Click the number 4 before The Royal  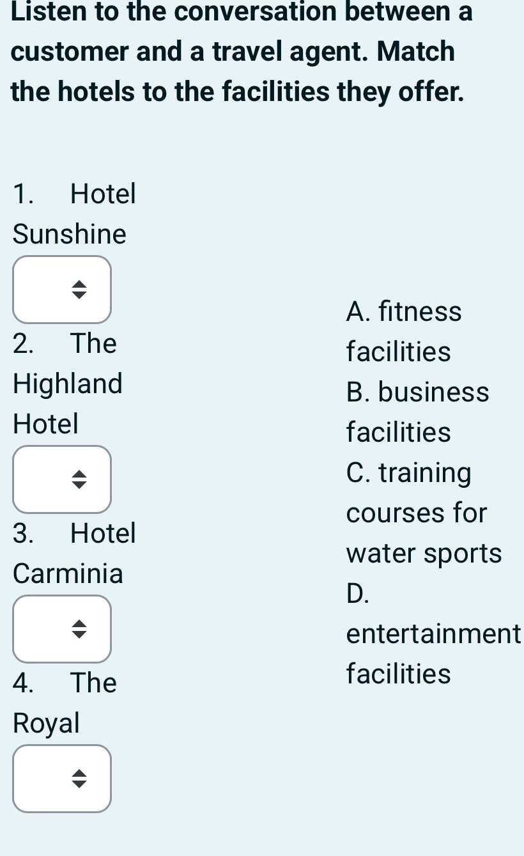tap(23, 683)
